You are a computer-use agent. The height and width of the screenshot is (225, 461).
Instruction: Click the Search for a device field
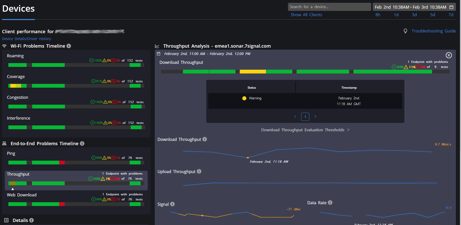[329, 7]
